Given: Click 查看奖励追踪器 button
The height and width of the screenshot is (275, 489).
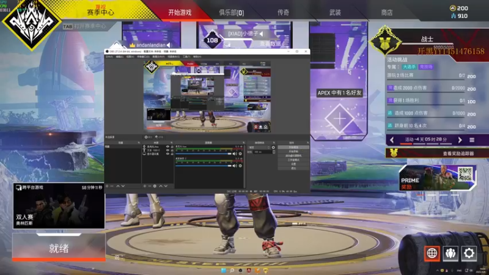Looking at the screenshot, I should coord(437,153).
